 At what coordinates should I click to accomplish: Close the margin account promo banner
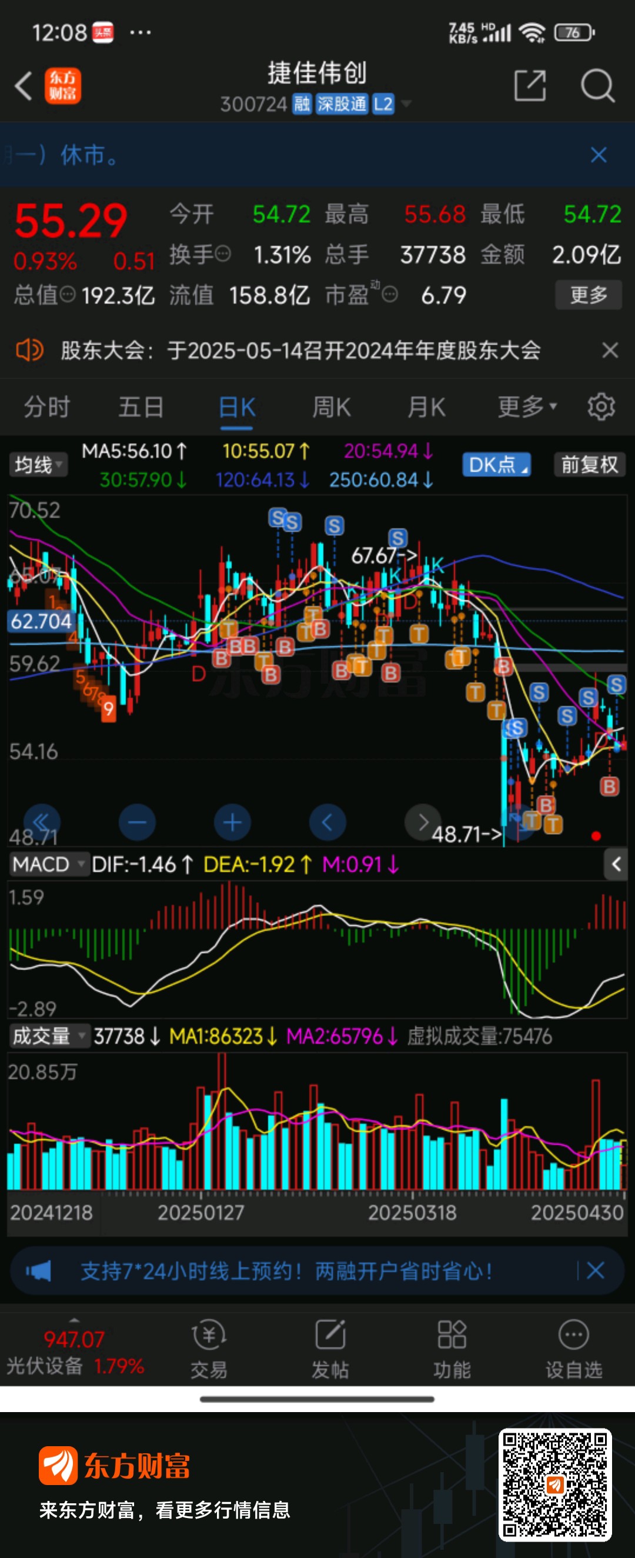[x=595, y=1271]
